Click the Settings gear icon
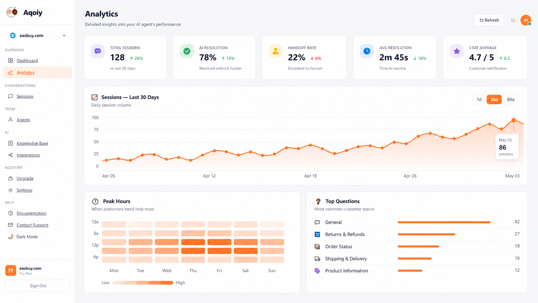The height and width of the screenshot is (303, 538). [11, 190]
